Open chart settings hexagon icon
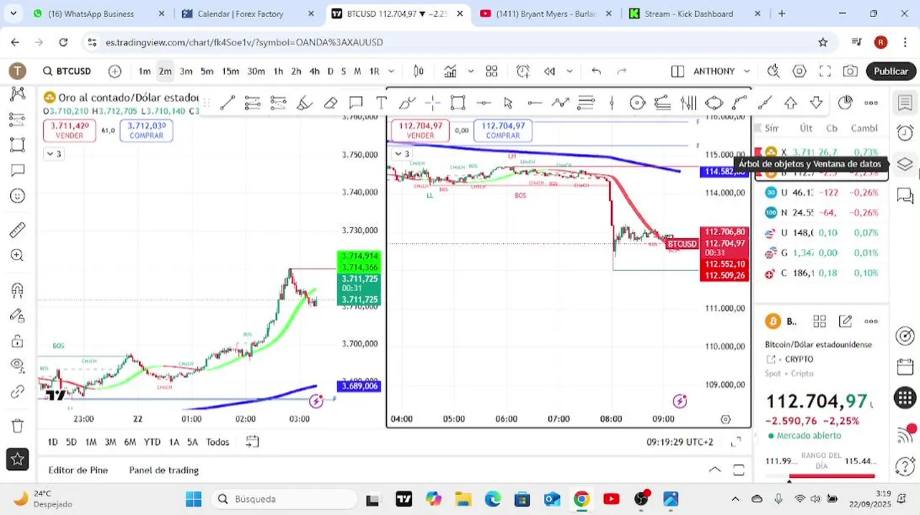The image size is (920, 515). point(800,71)
